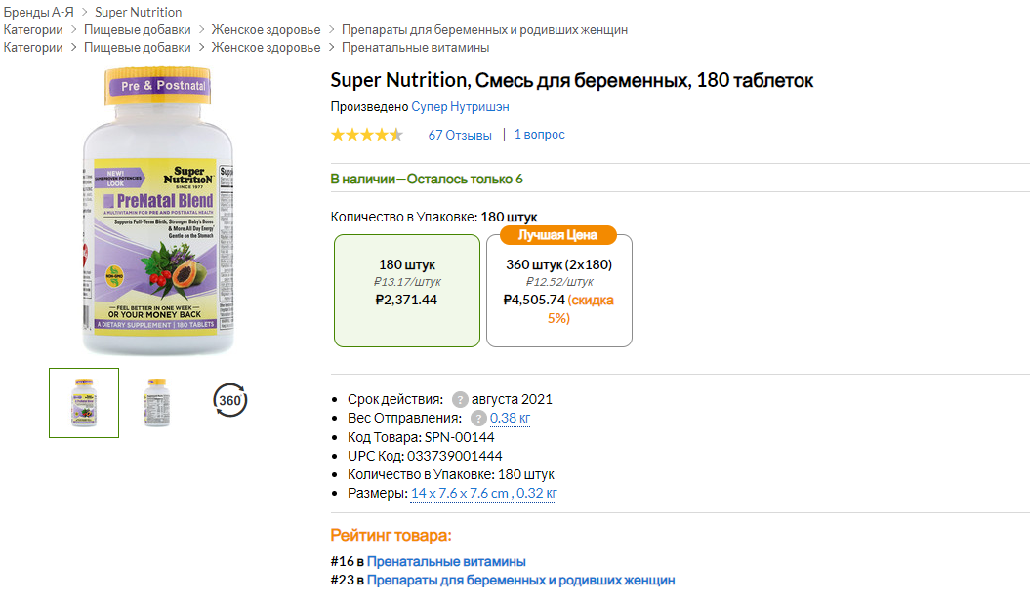The image size is (1030, 604).
Task: Open Пренатальные витамины ranking link
Action: 446,561
